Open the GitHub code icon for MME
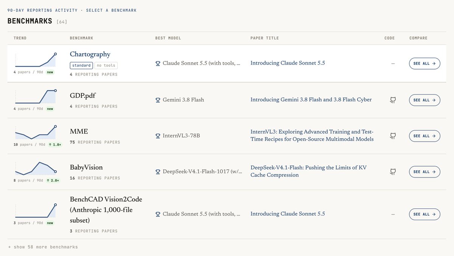 click(x=393, y=136)
